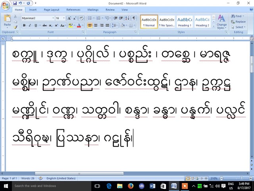Increase the paragraph indent
The width and height of the screenshot is (254, 191).
click(x=121, y=18)
